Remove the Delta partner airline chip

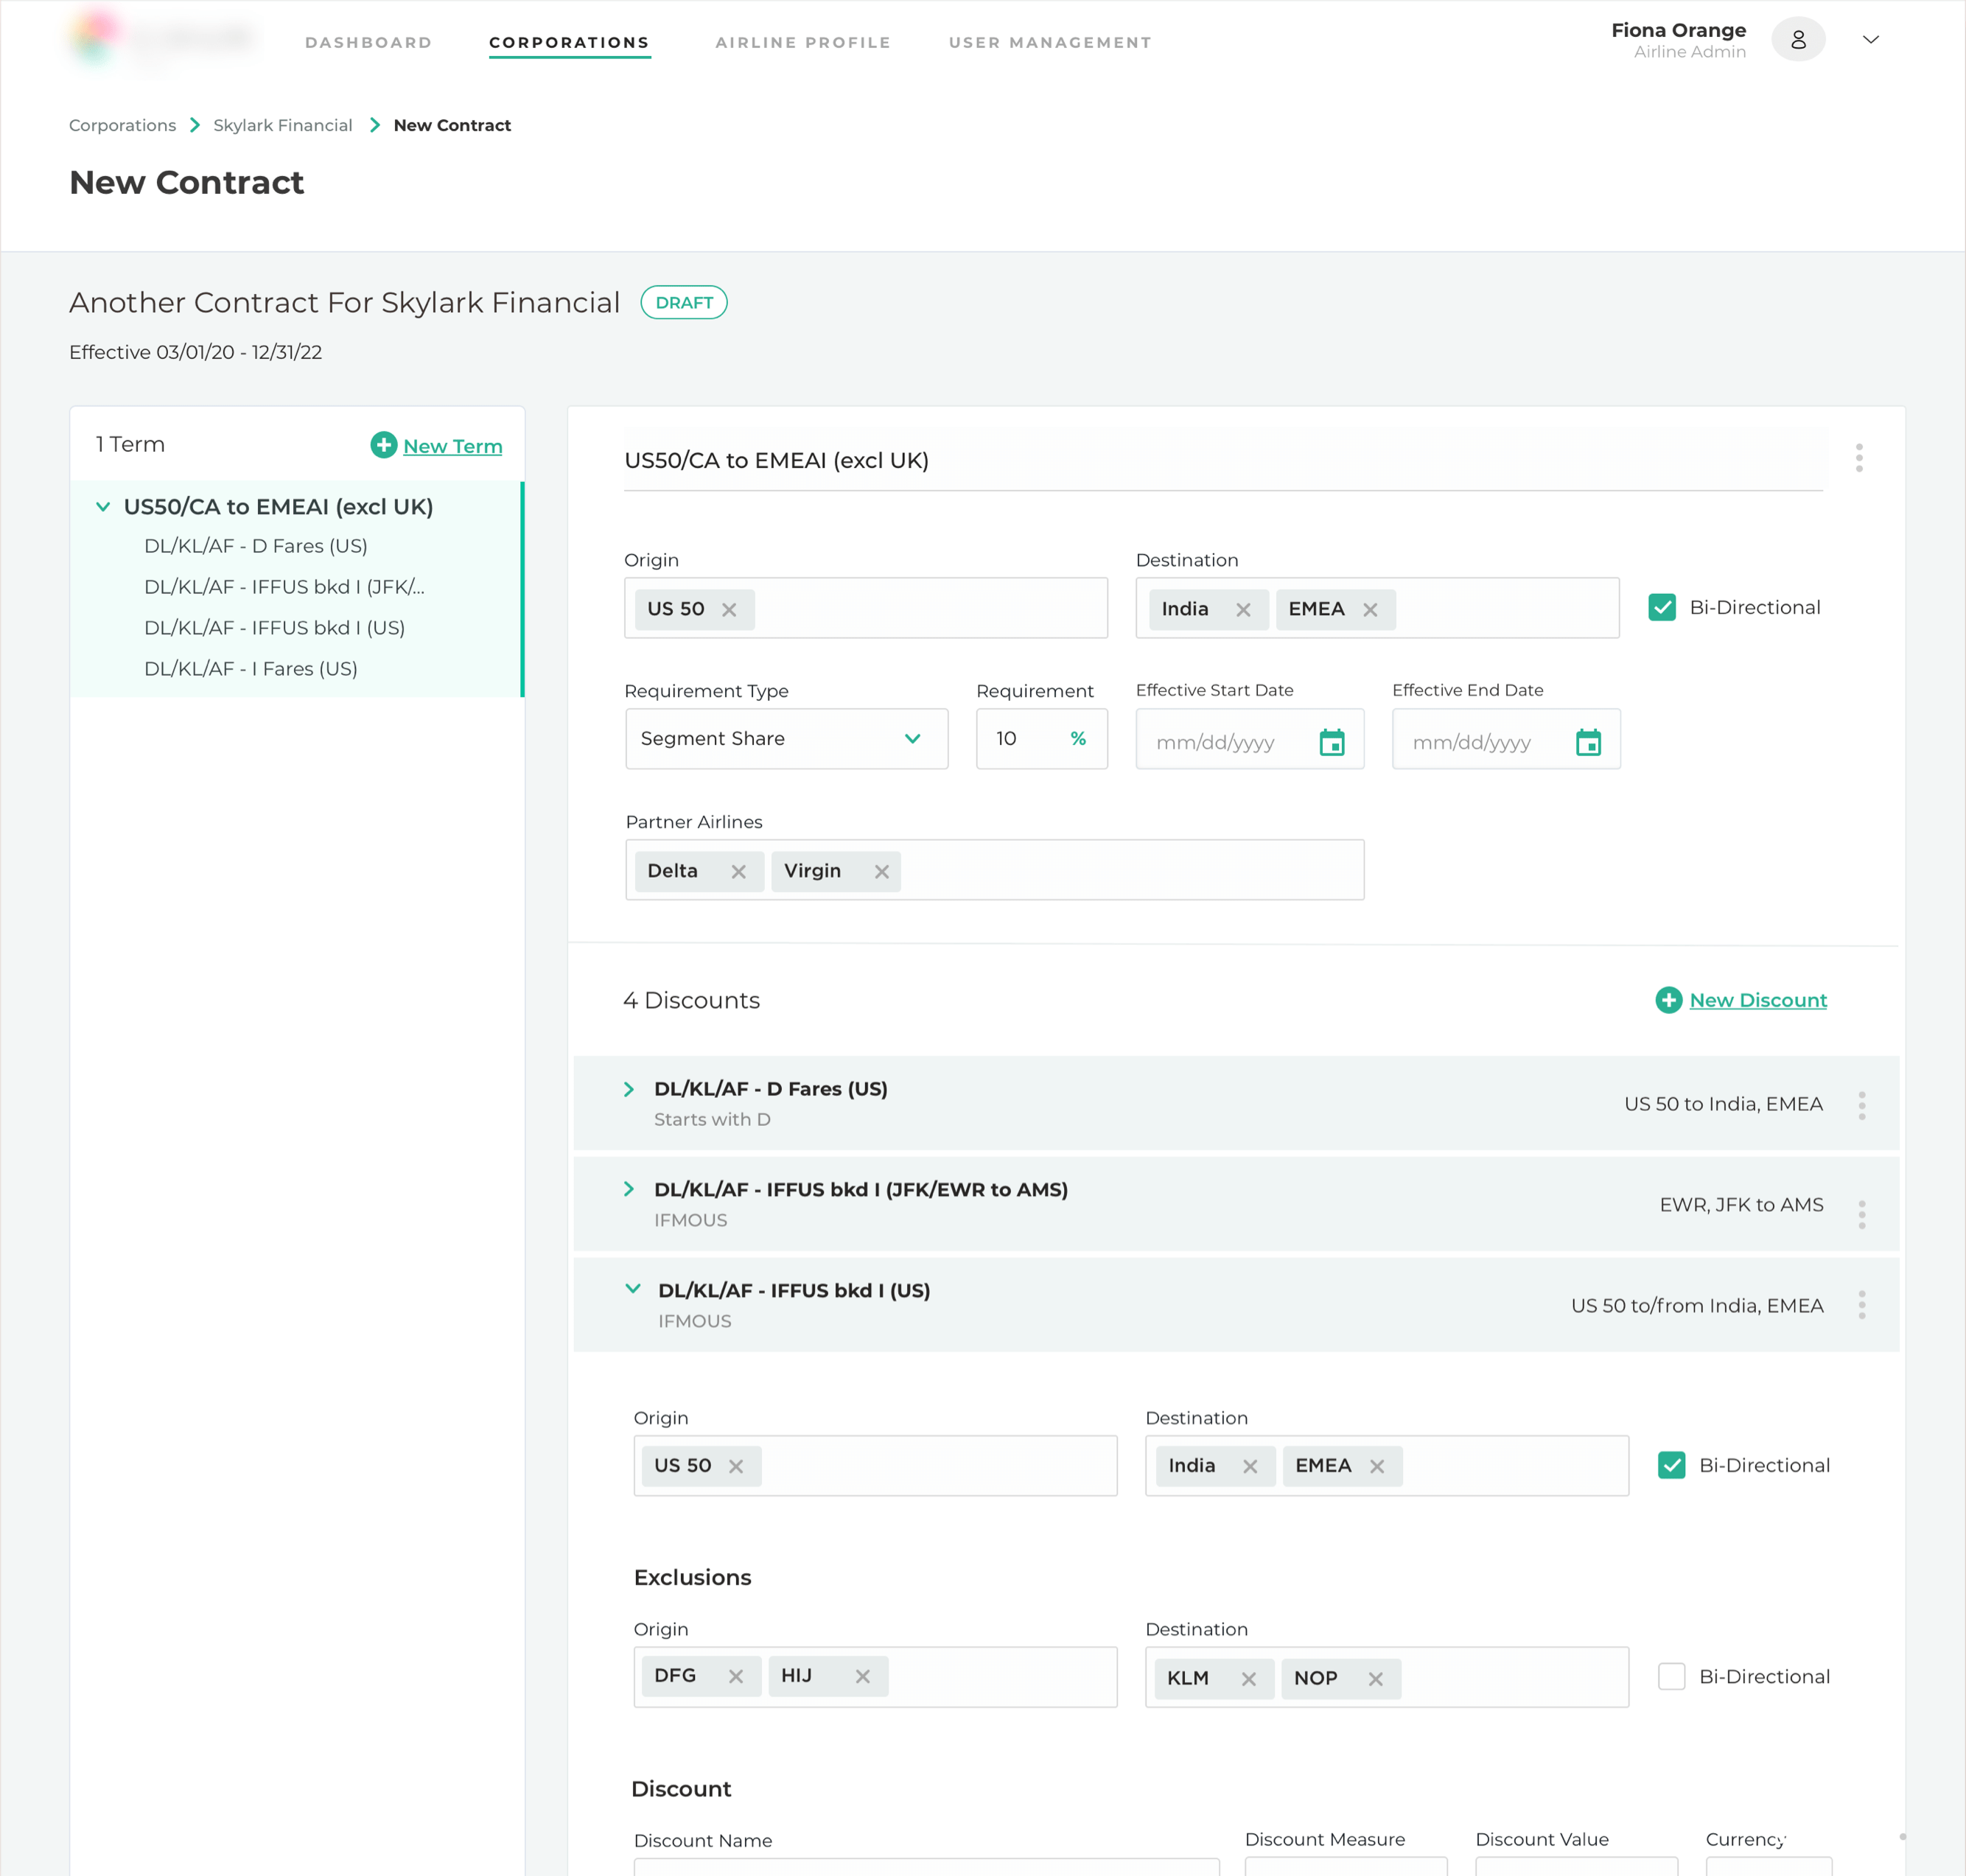pos(739,871)
